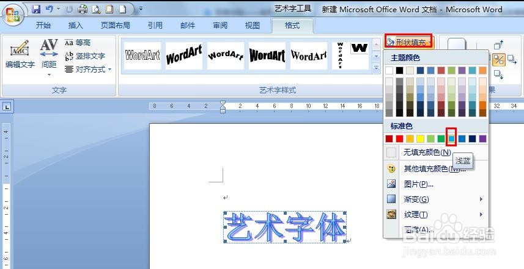Switch to 页面布局 tab

point(116,26)
